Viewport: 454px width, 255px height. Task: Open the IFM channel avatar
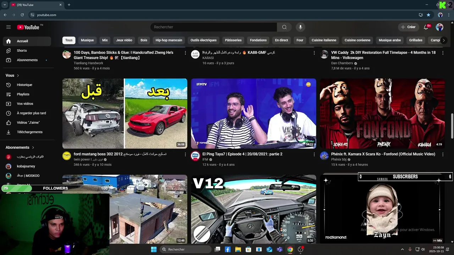tap(195, 156)
